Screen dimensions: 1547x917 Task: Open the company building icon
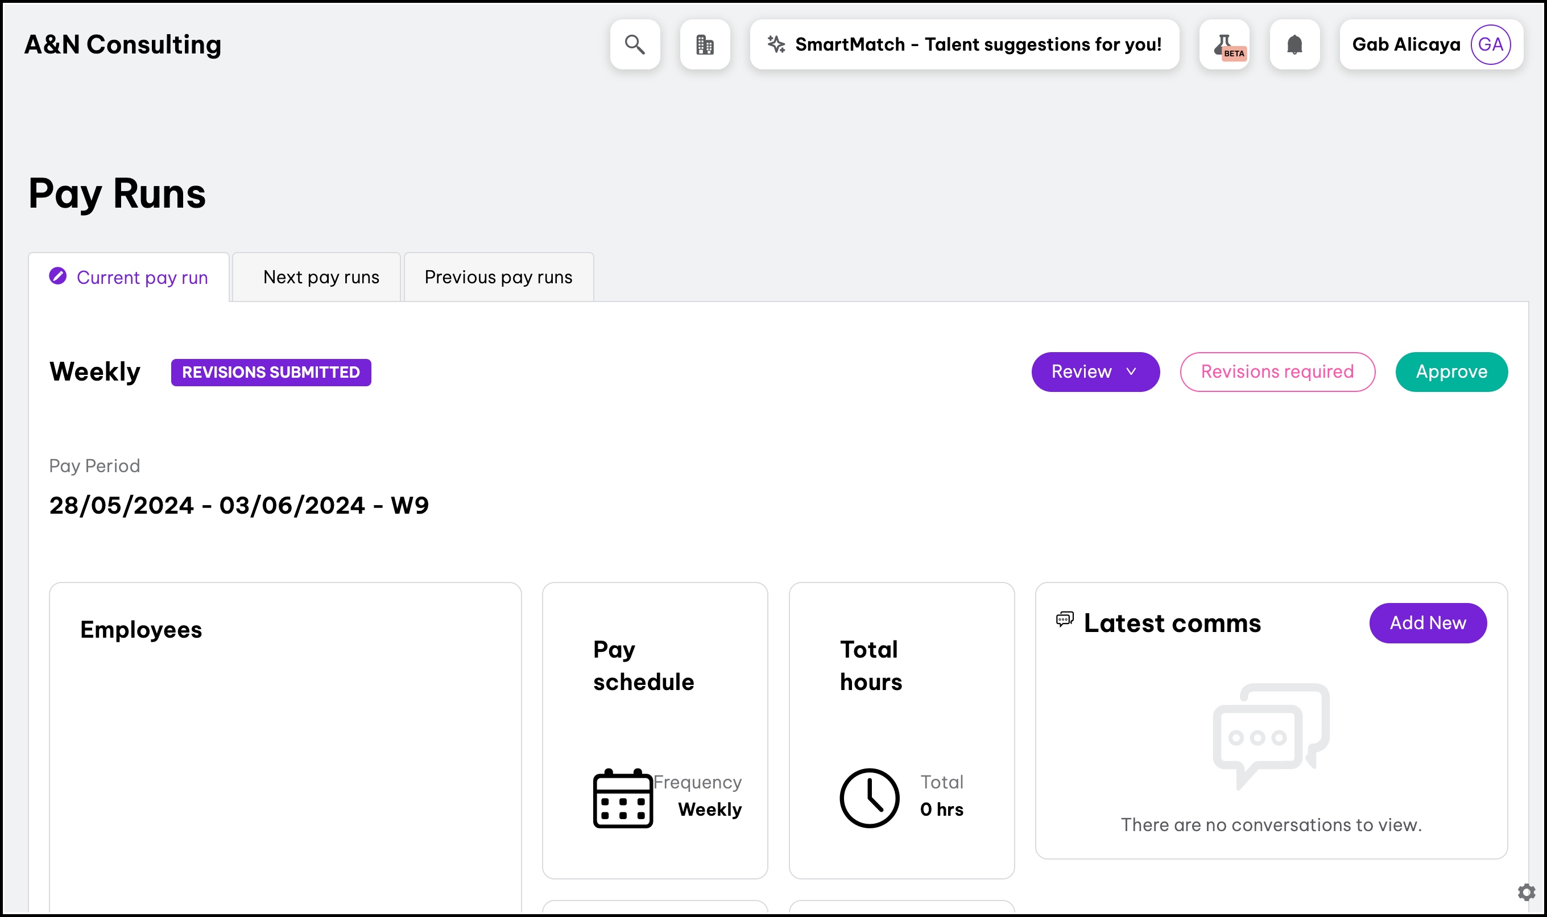(x=705, y=44)
